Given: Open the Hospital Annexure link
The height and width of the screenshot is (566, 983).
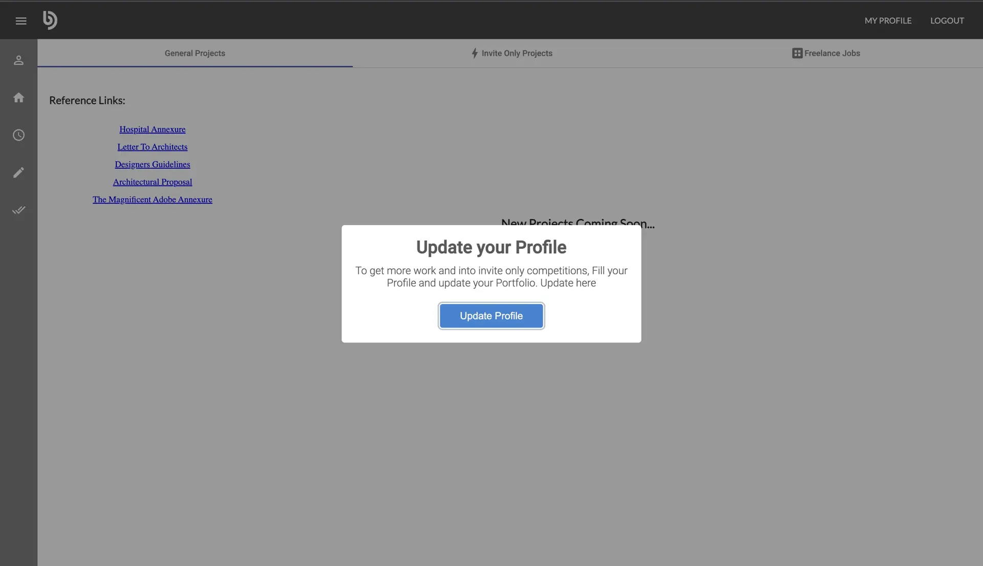Looking at the screenshot, I should (152, 129).
